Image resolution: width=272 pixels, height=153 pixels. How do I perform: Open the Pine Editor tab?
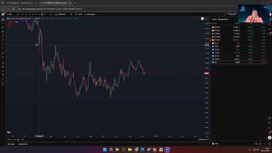(11, 144)
